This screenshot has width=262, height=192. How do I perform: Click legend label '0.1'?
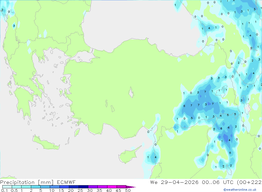click(x=4, y=190)
